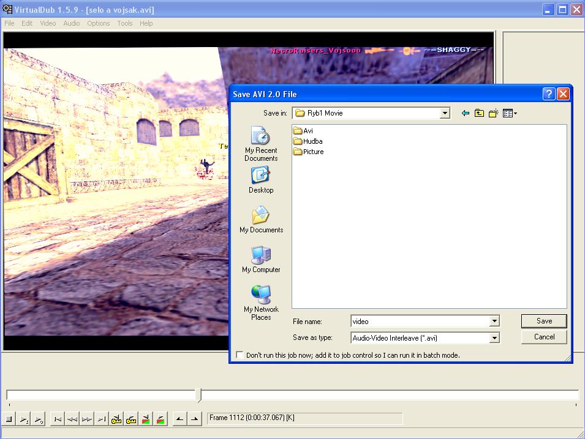
Task: Close the VirtualDub main window
Action: [x=576, y=9]
